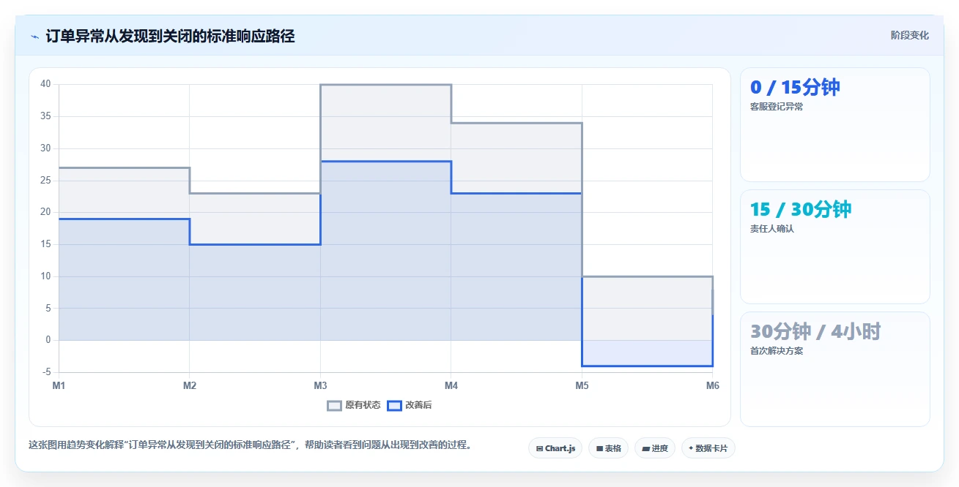
Task: Click the M1 axis label
Action: point(59,385)
